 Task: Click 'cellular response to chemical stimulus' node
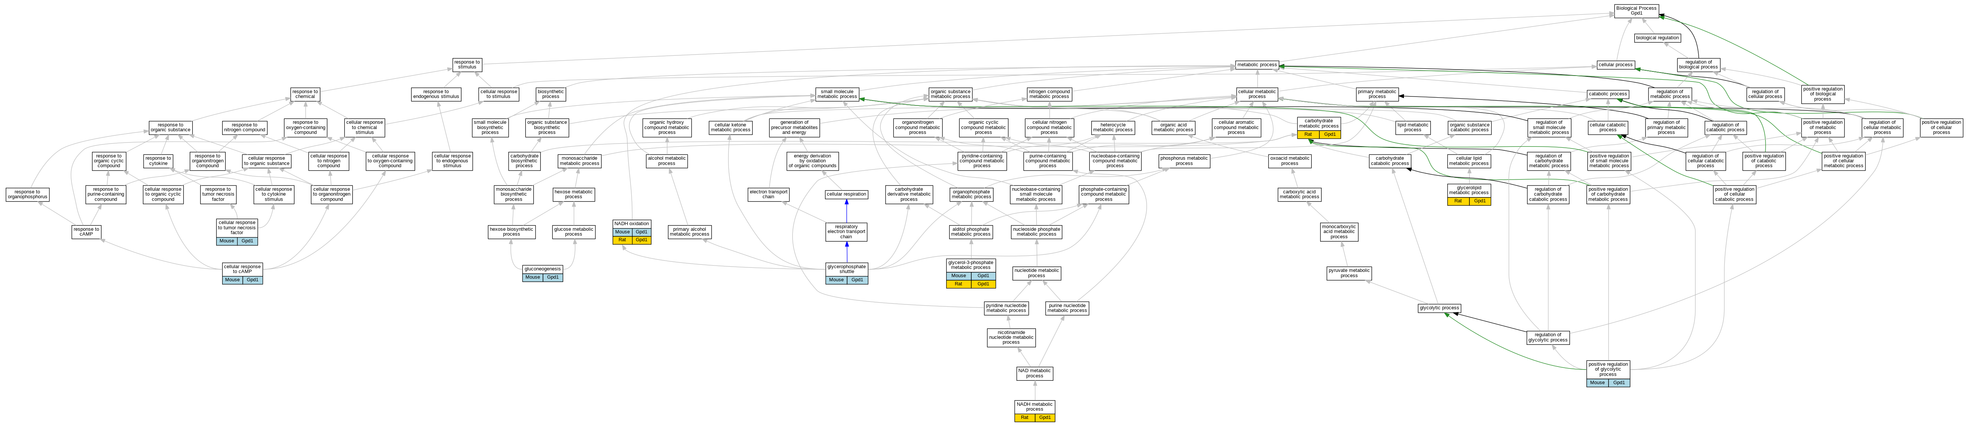pos(365,128)
